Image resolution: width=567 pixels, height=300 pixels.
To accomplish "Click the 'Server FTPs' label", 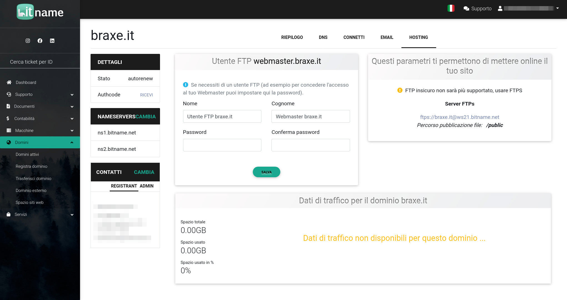I will click(x=459, y=104).
